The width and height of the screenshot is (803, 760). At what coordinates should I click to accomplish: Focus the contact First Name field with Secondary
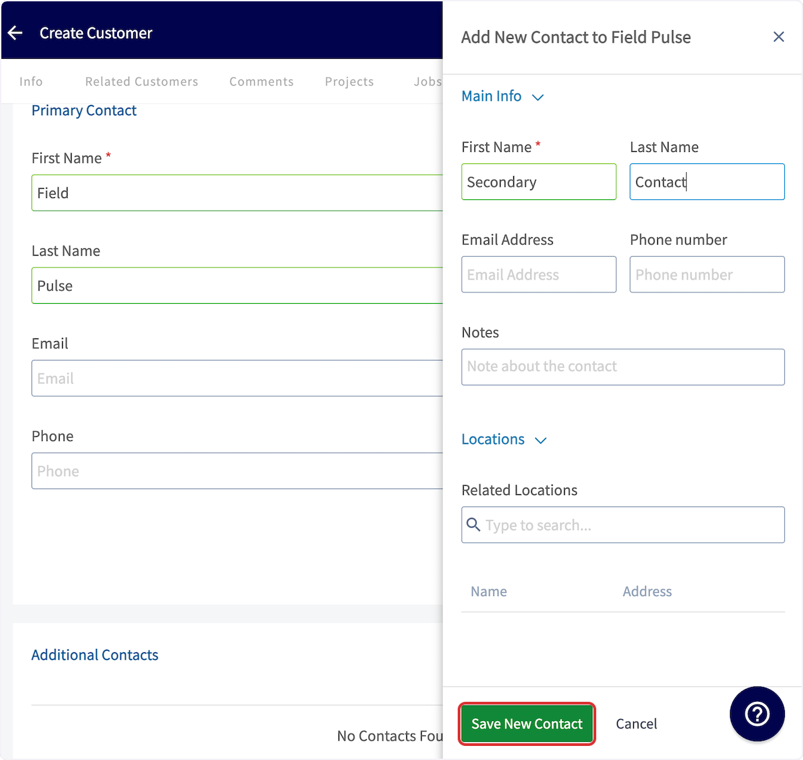click(539, 182)
